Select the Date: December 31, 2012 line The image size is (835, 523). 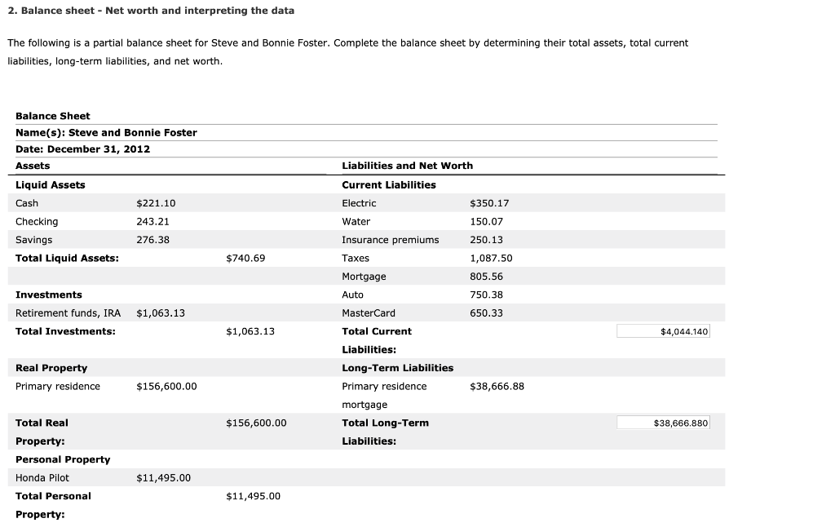point(82,148)
